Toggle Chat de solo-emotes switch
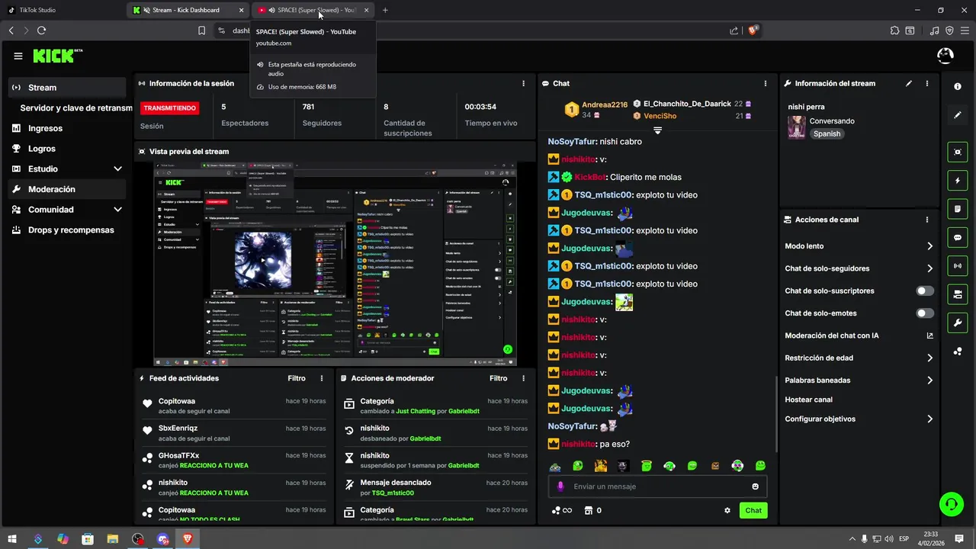This screenshot has height=549, width=976. tap(924, 313)
